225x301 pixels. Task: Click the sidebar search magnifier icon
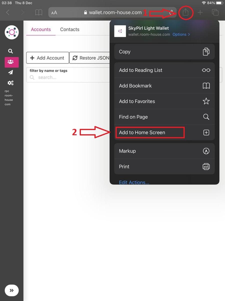pos(10,51)
